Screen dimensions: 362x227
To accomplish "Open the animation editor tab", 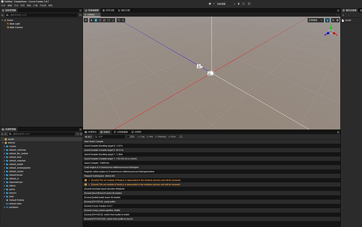I will [121, 132].
